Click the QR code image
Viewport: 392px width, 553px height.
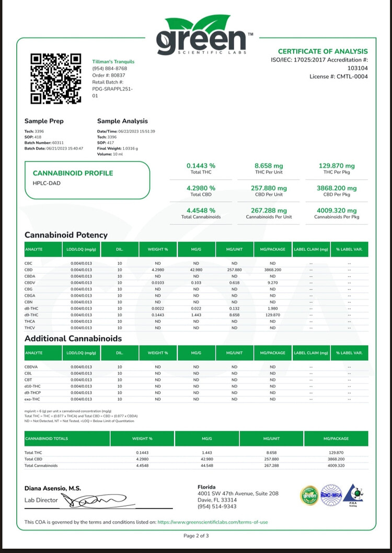[x=56, y=78]
